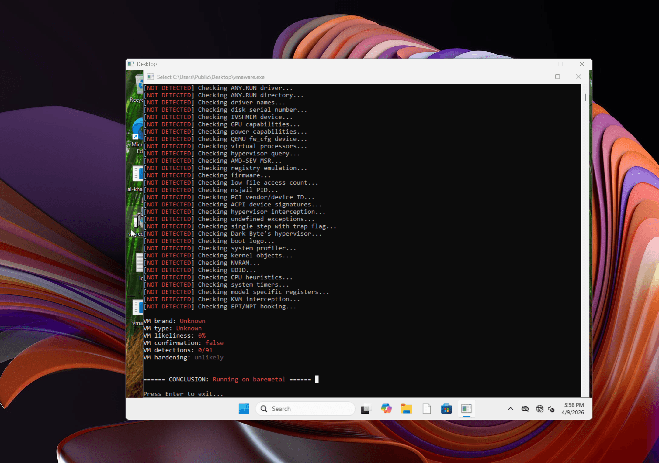
Task: Launch Microsoft Store from the taskbar
Action: 446,409
